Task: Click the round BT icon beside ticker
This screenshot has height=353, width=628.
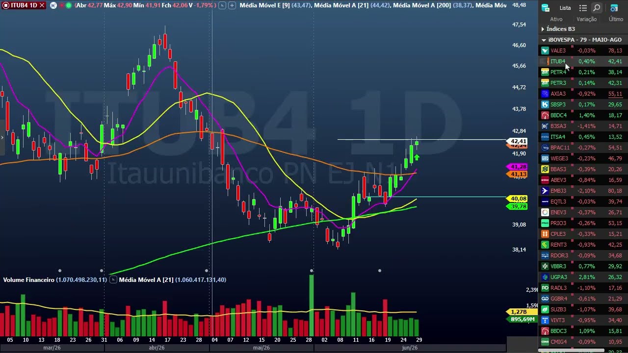Action: (53, 5)
